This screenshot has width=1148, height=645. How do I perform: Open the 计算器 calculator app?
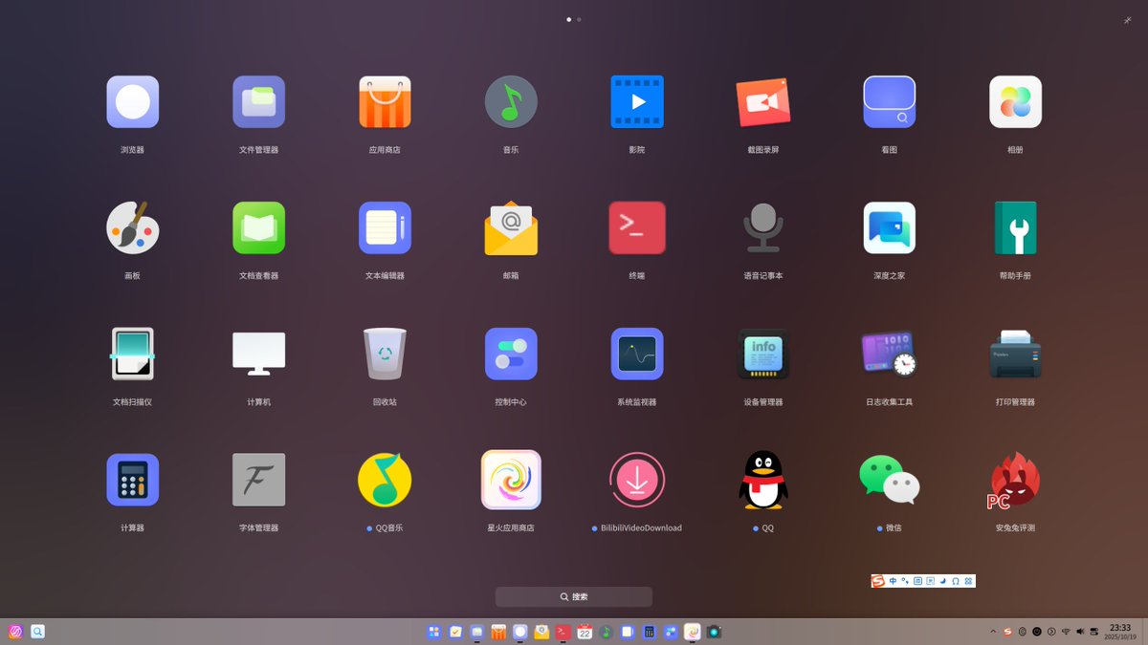(x=133, y=480)
